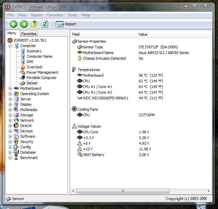Click the folder up-level icon
Screen dimensions: 218x209
[34, 24]
